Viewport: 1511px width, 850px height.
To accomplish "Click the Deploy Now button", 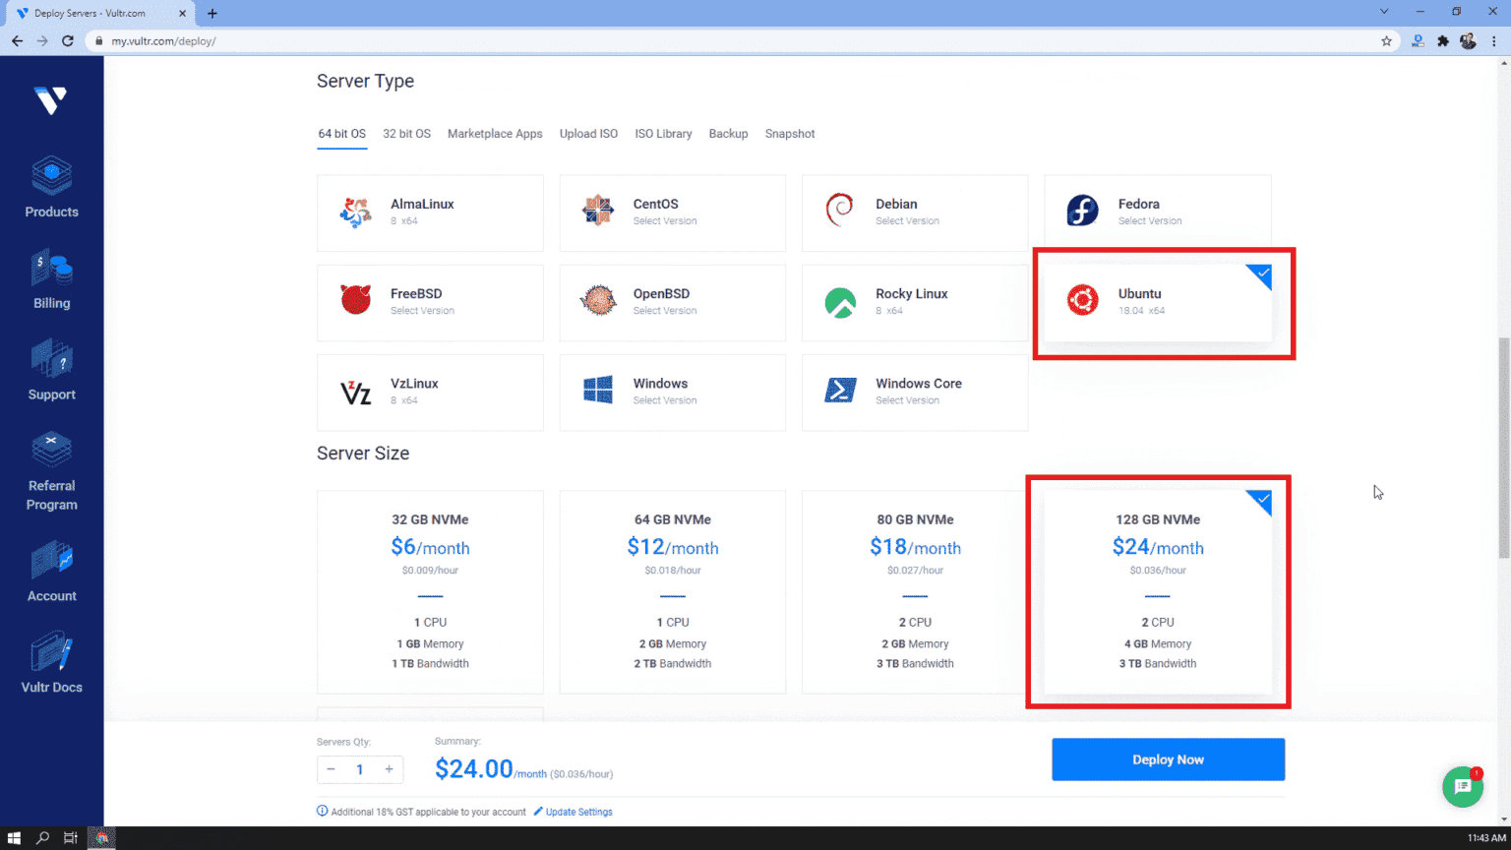I will click(1168, 759).
